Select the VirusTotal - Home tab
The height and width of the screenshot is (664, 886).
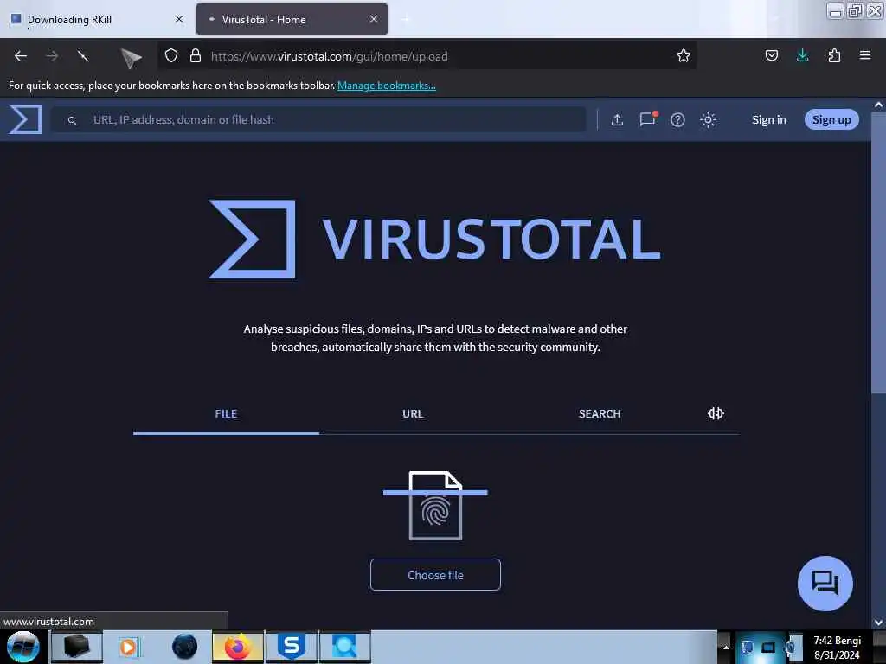coord(292,20)
